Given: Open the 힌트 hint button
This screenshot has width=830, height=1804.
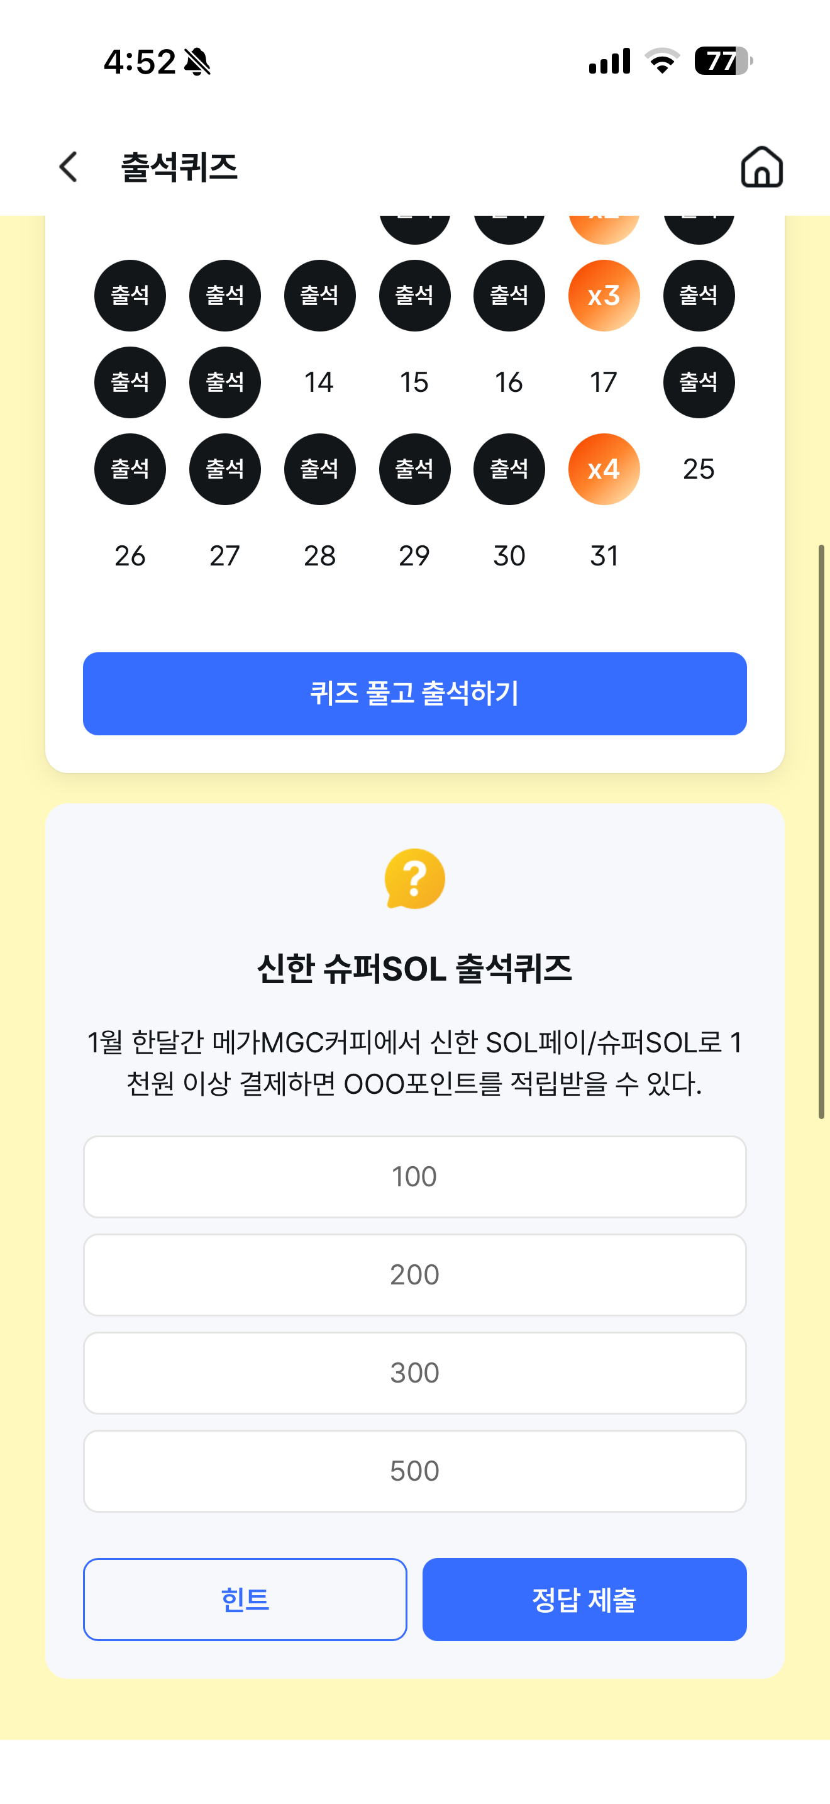Looking at the screenshot, I should click(245, 1600).
